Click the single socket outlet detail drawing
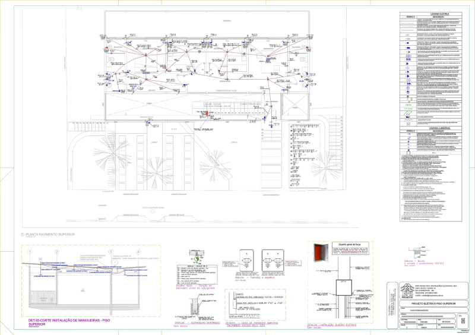This screenshot has width=475, height=335. (246, 261)
